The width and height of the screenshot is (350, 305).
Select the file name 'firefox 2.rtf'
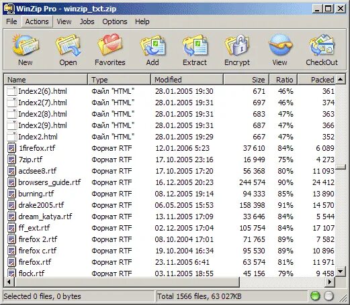pos(38,239)
